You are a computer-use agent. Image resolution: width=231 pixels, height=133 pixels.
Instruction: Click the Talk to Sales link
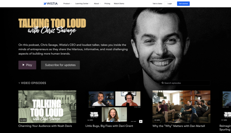pyautogui.click(x=157, y=4)
